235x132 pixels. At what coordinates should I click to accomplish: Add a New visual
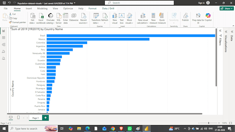115,18
